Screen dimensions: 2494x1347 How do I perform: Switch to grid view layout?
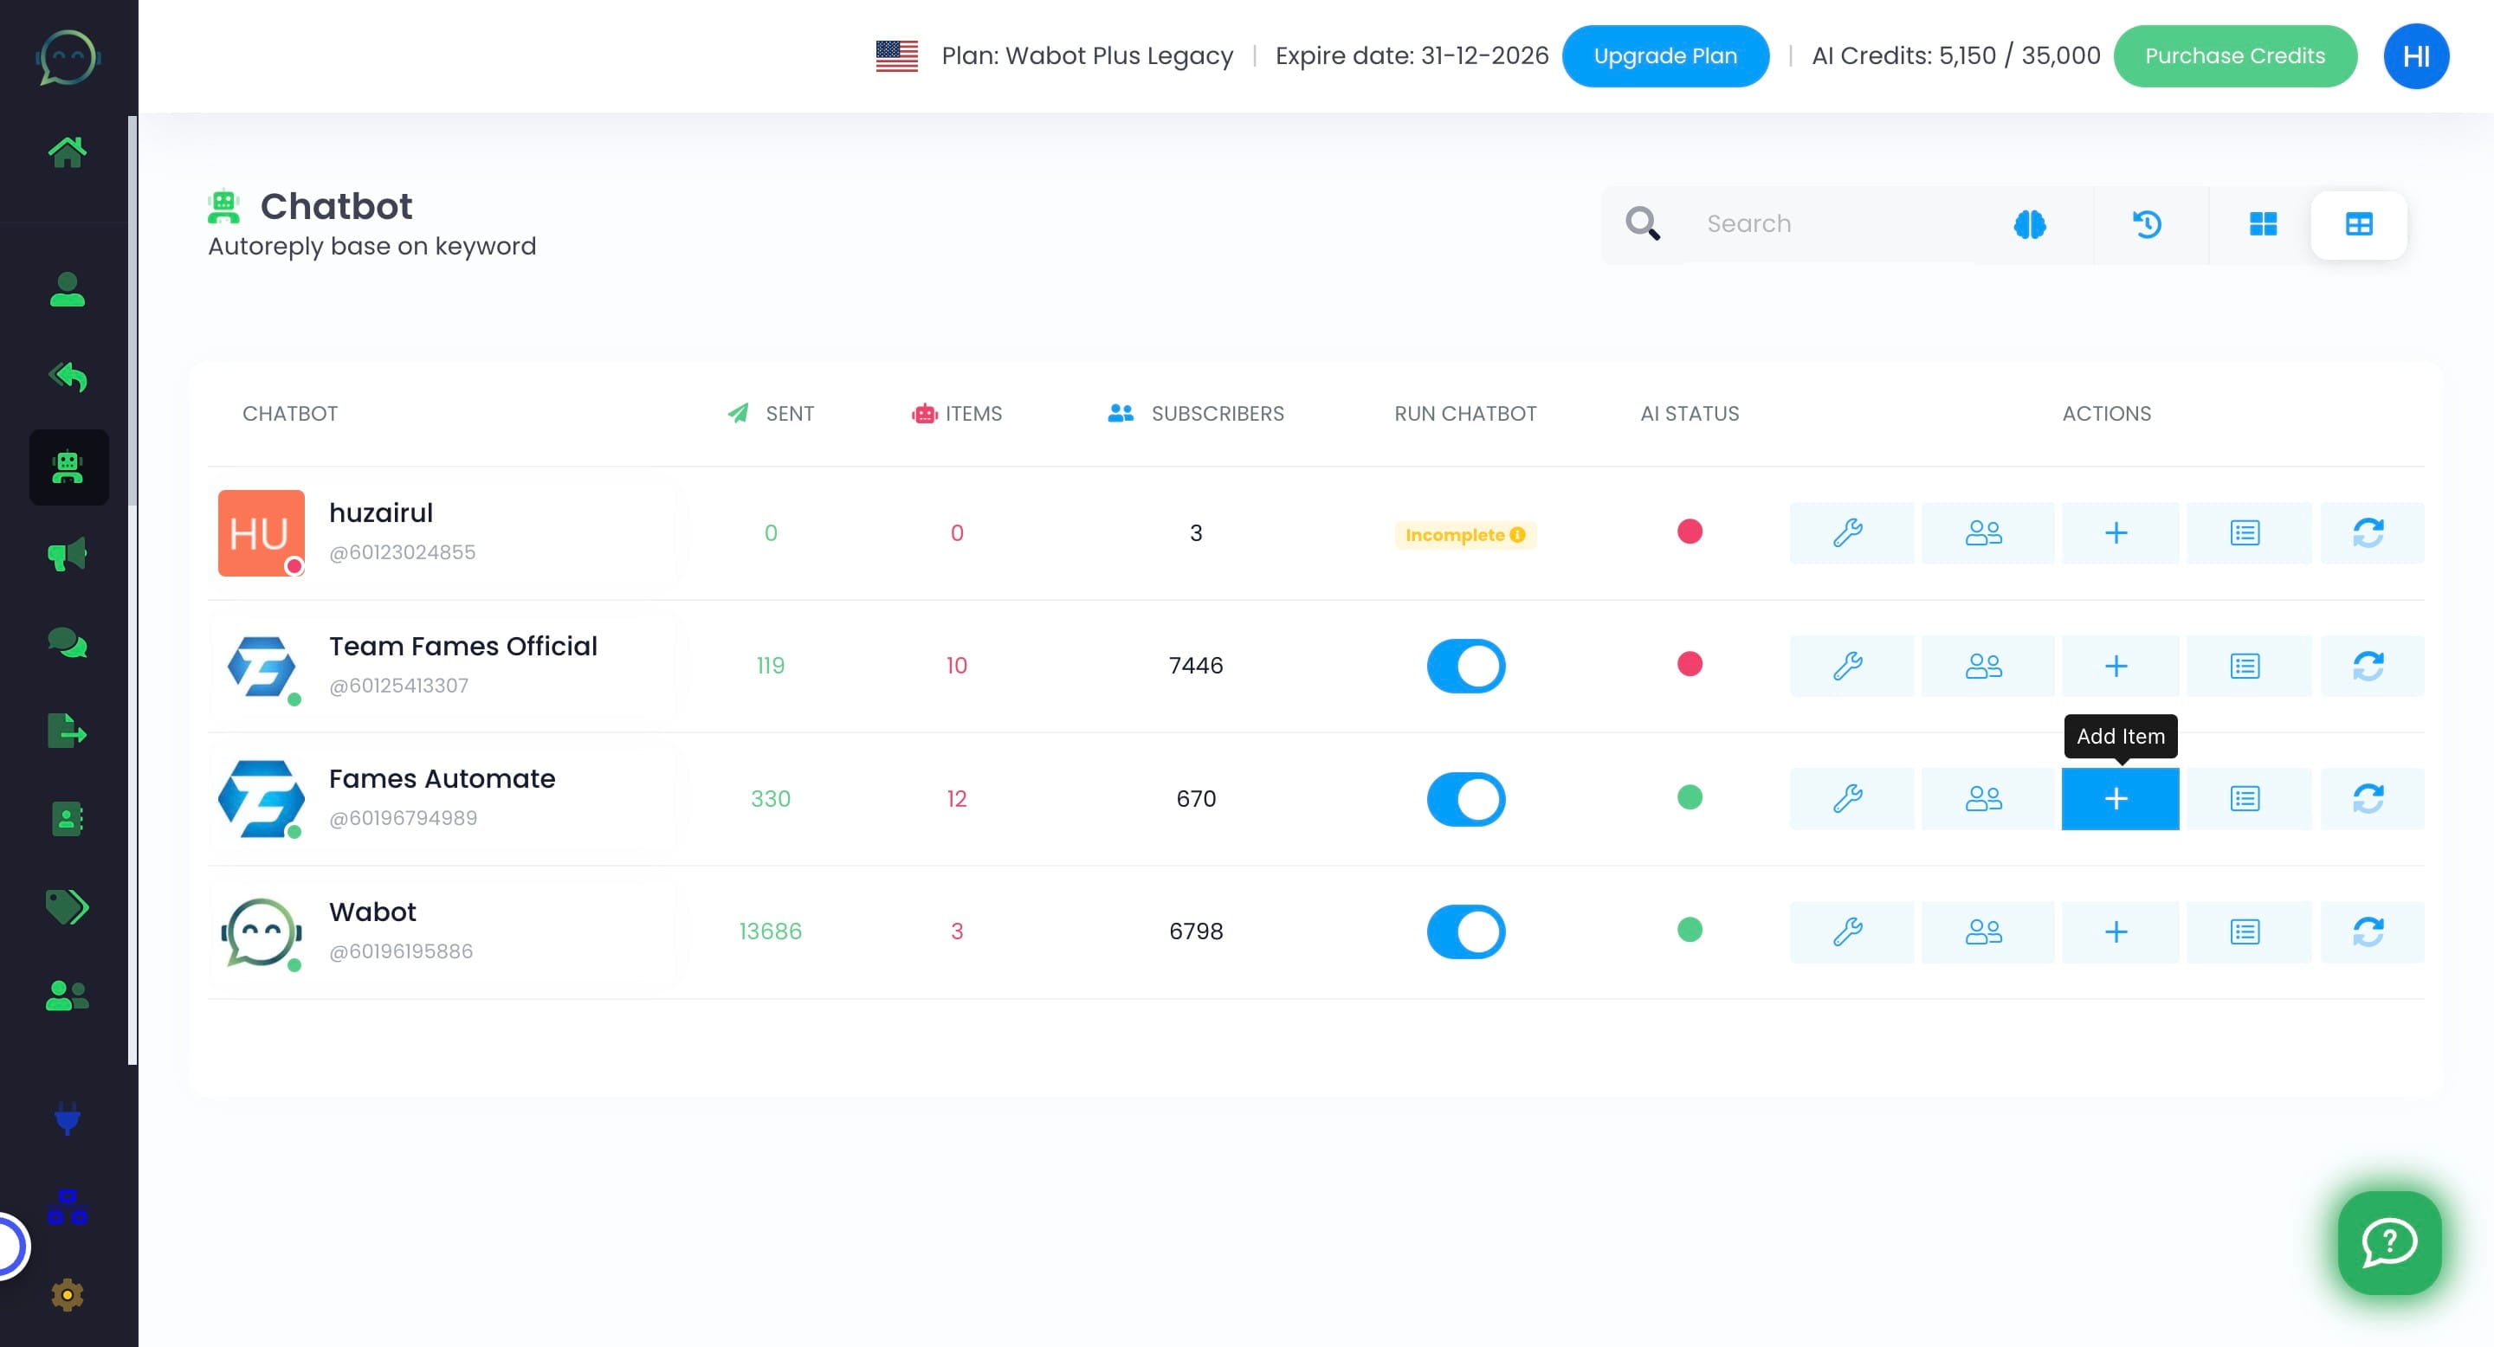[x=2263, y=224]
